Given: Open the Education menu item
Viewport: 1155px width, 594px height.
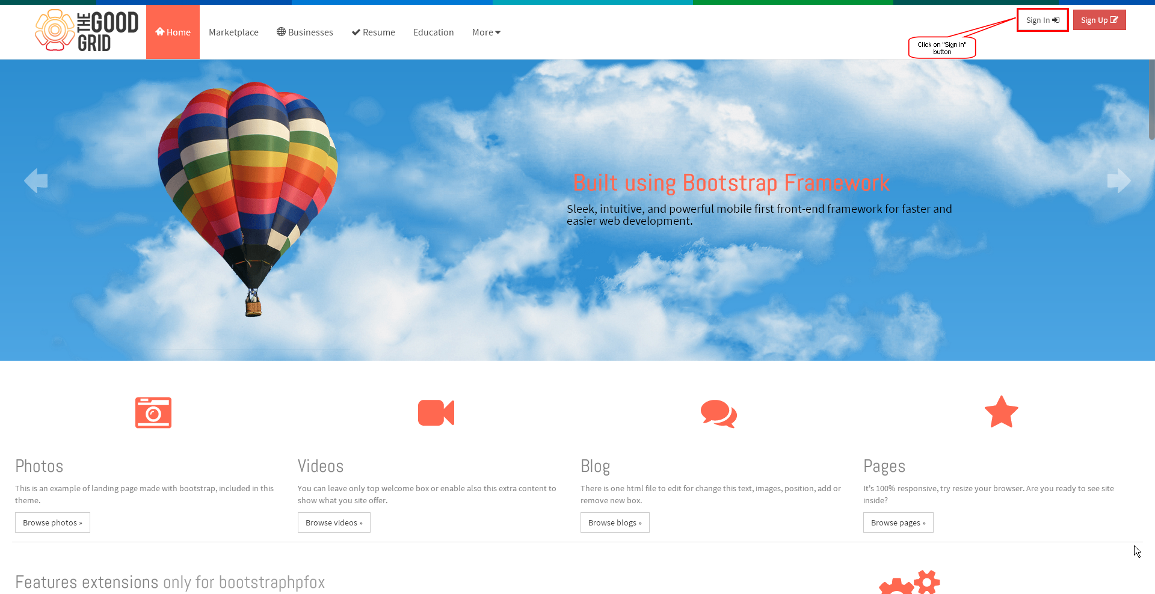Looking at the screenshot, I should click(433, 32).
